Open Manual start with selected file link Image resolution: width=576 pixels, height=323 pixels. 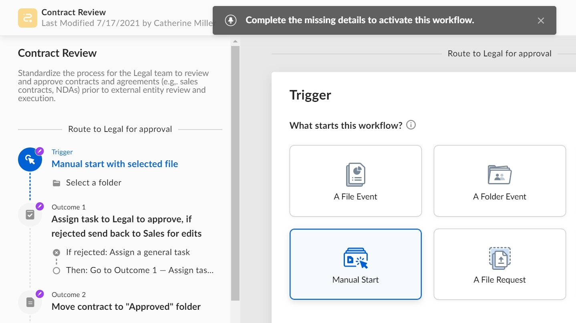pos(115,164)
